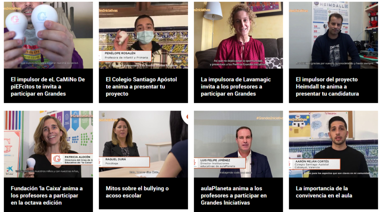
Task: Open the Aarón Meján Cortés video thumbnail
Action: click(x=333, y=144)
